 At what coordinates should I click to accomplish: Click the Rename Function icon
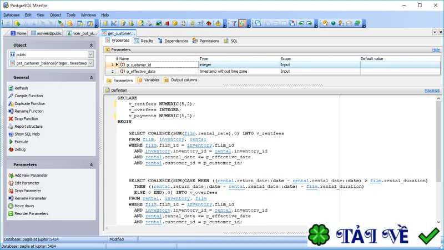click(x=11, y=111)
